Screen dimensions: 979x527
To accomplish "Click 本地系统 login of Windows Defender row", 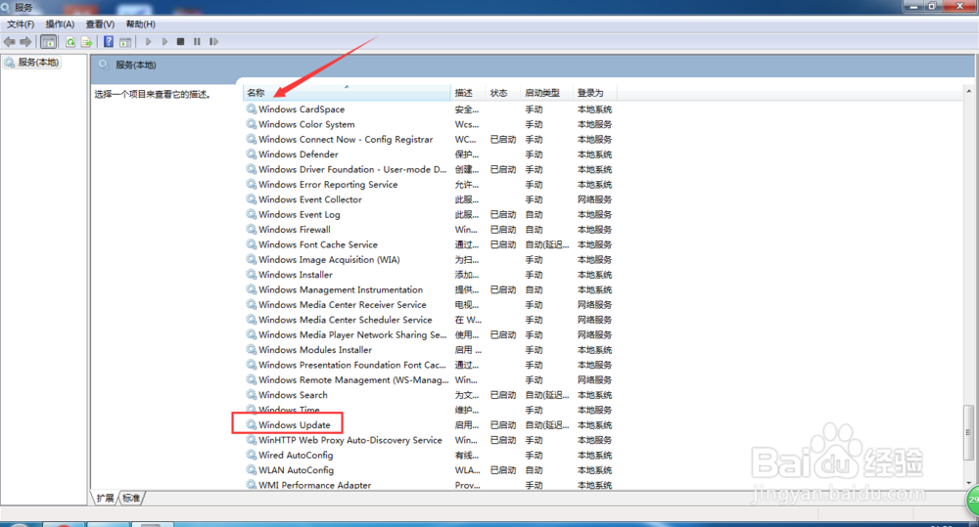I will click(594, 154).
